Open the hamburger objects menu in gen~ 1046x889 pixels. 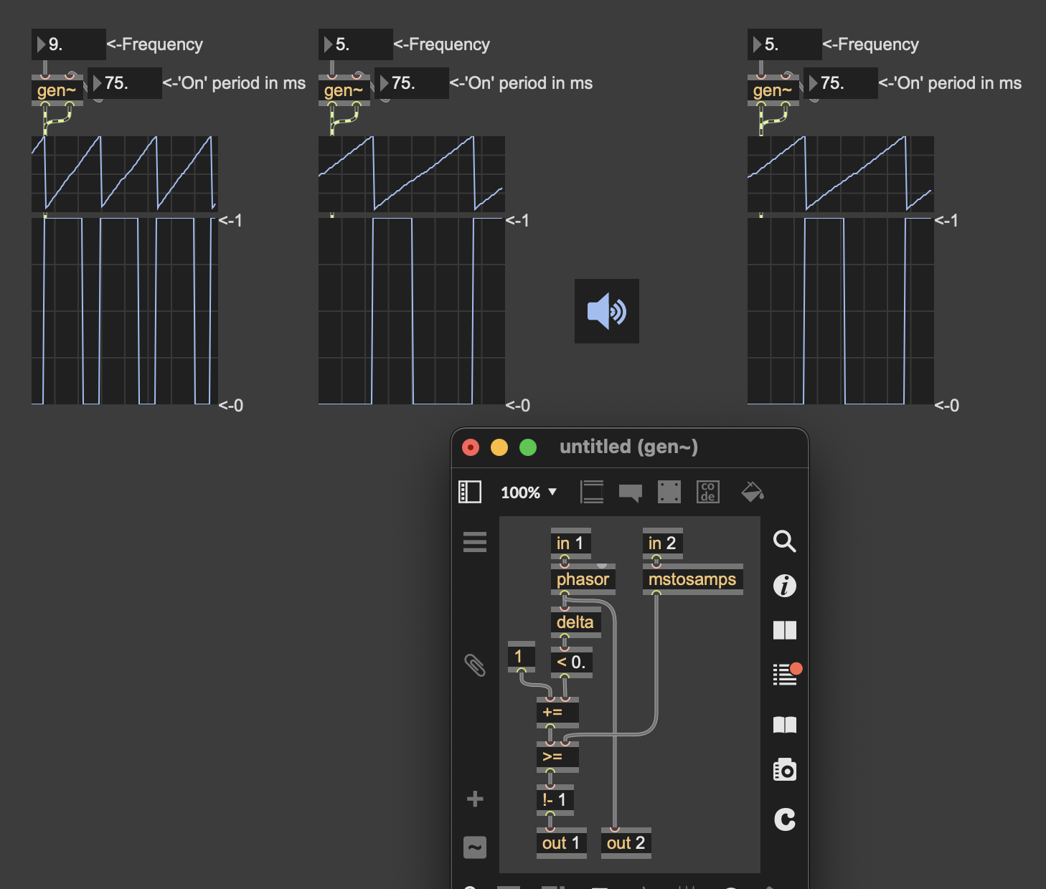pyautogui.click(x=475, y=542)
